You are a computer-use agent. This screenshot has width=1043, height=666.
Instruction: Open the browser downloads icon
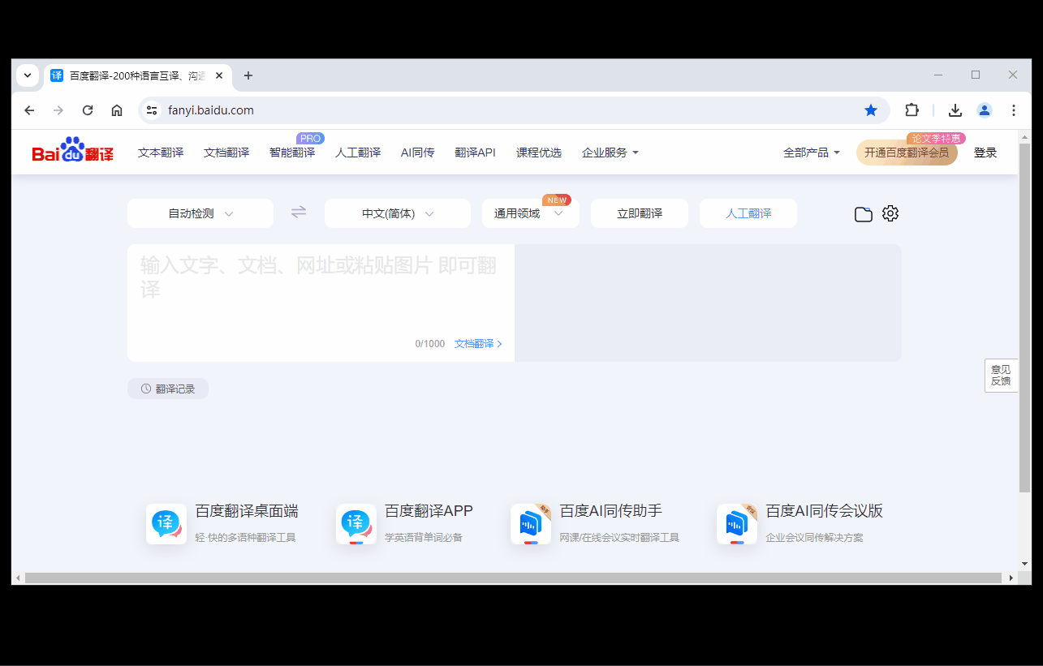(955, 110)
